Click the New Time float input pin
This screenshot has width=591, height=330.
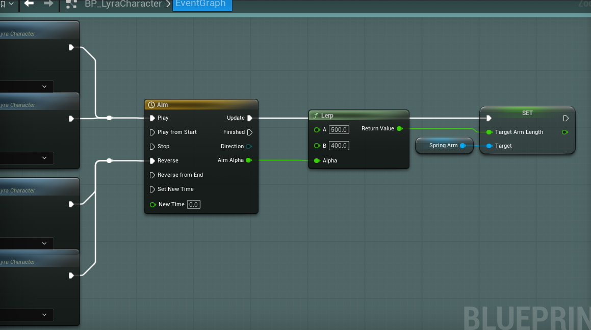click(152, 205)
